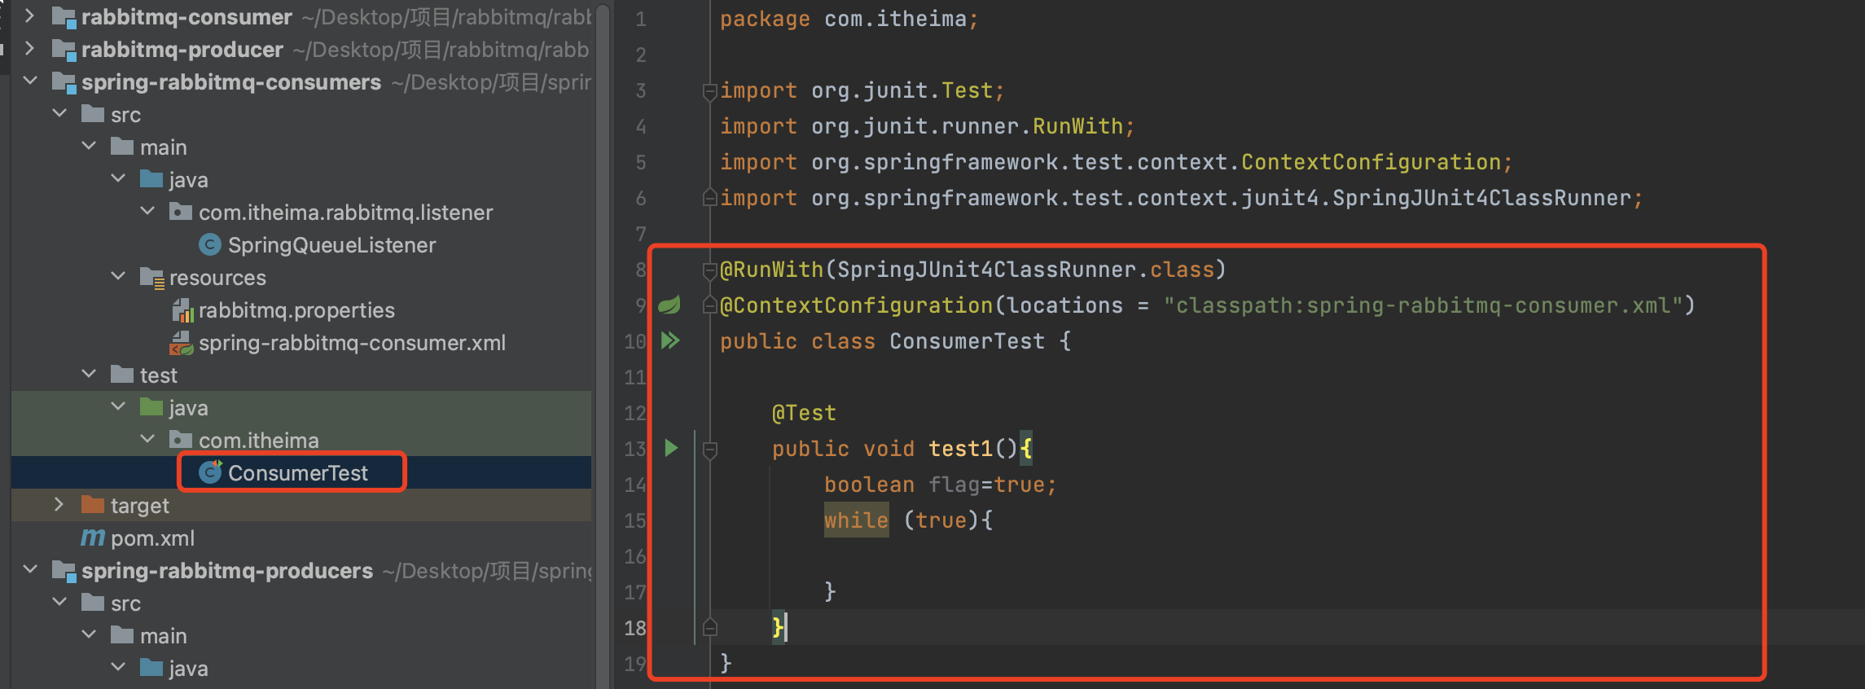Click line number 18 in gutter
The height and width of the screenshot is (689, 1865).
(634, 628)
